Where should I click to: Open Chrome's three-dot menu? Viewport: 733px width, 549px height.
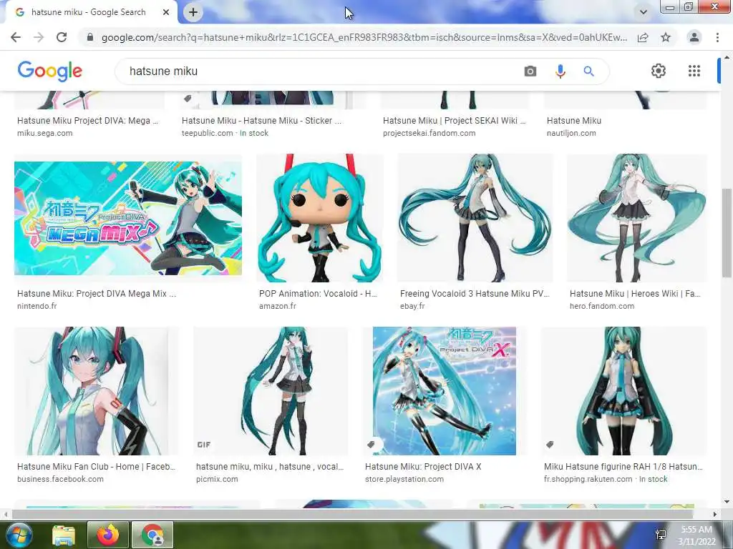pyautogui.click(x=717, y=37)
